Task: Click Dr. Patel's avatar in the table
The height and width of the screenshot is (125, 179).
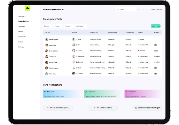Action: pos(74,39)
